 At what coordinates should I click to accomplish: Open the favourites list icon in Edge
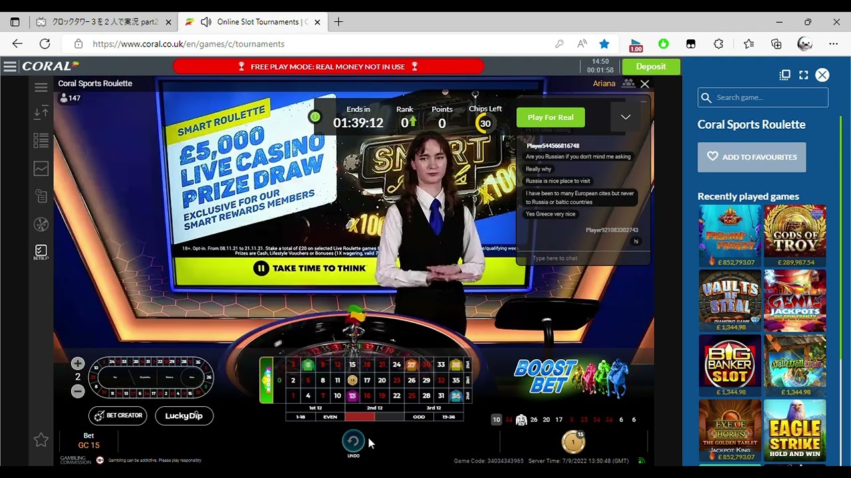click(749, 44)
